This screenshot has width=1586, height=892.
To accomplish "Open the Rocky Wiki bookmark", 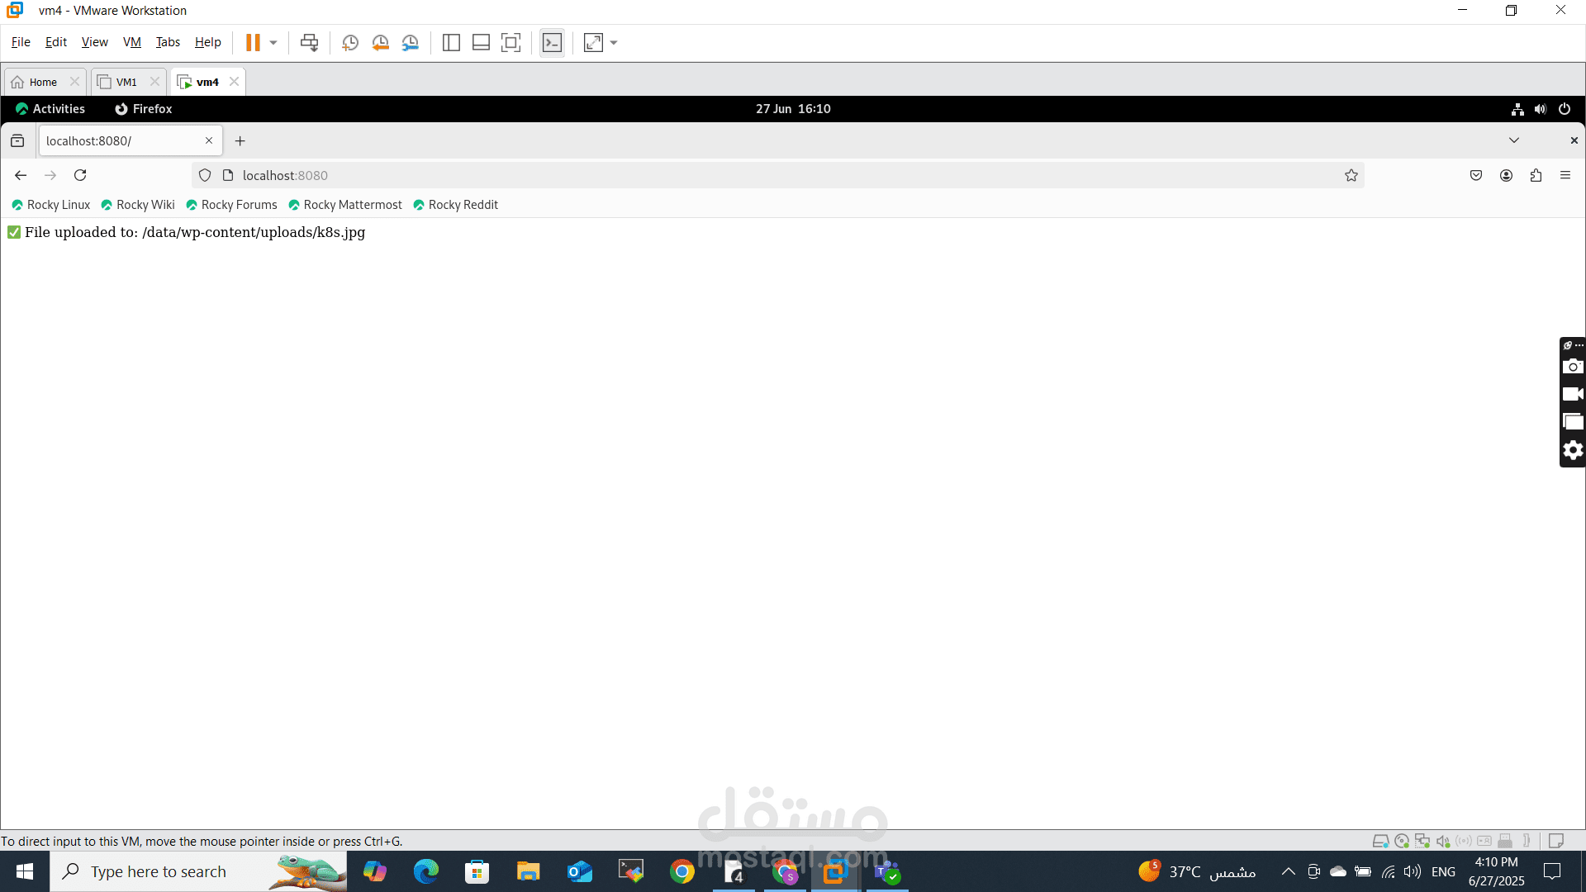I will [x=138, y=205].
